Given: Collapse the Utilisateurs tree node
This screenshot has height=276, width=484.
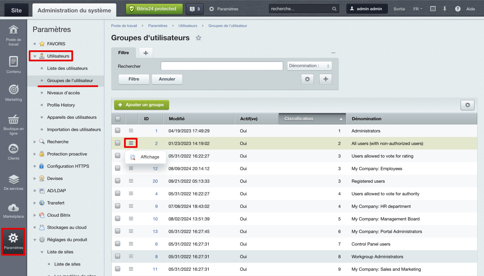Looking at the screenshot, I should [x=35, y=56].
